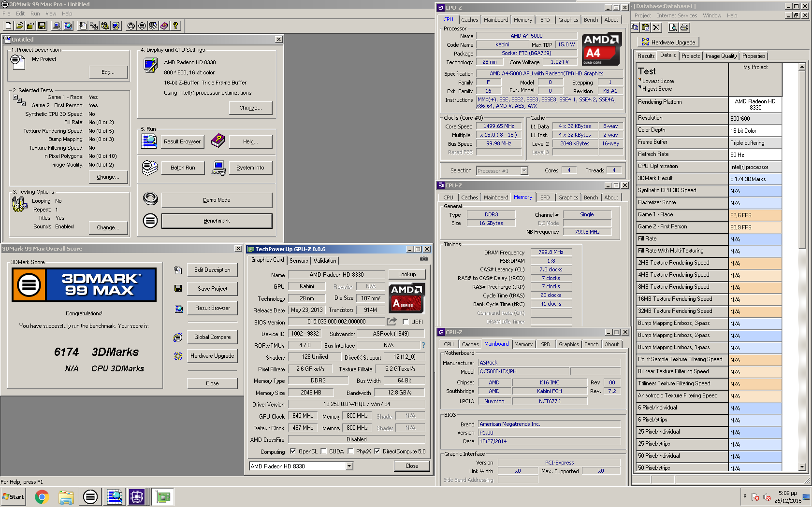Click Edit button under Project Description
812x507 pixels.
tap(108, 72)
